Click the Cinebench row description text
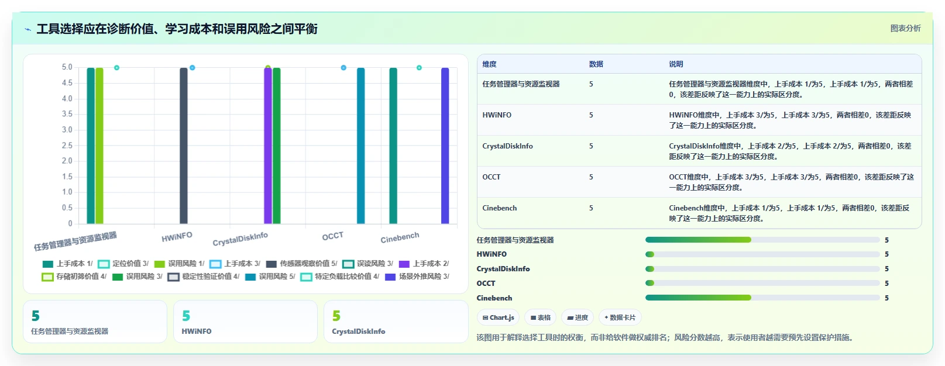The height and width of the screenshot is (366, 945). point(789,213)
